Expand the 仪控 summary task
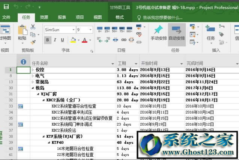Image resolution: width=239 pixels, height=160 pixels. [33, 70]
